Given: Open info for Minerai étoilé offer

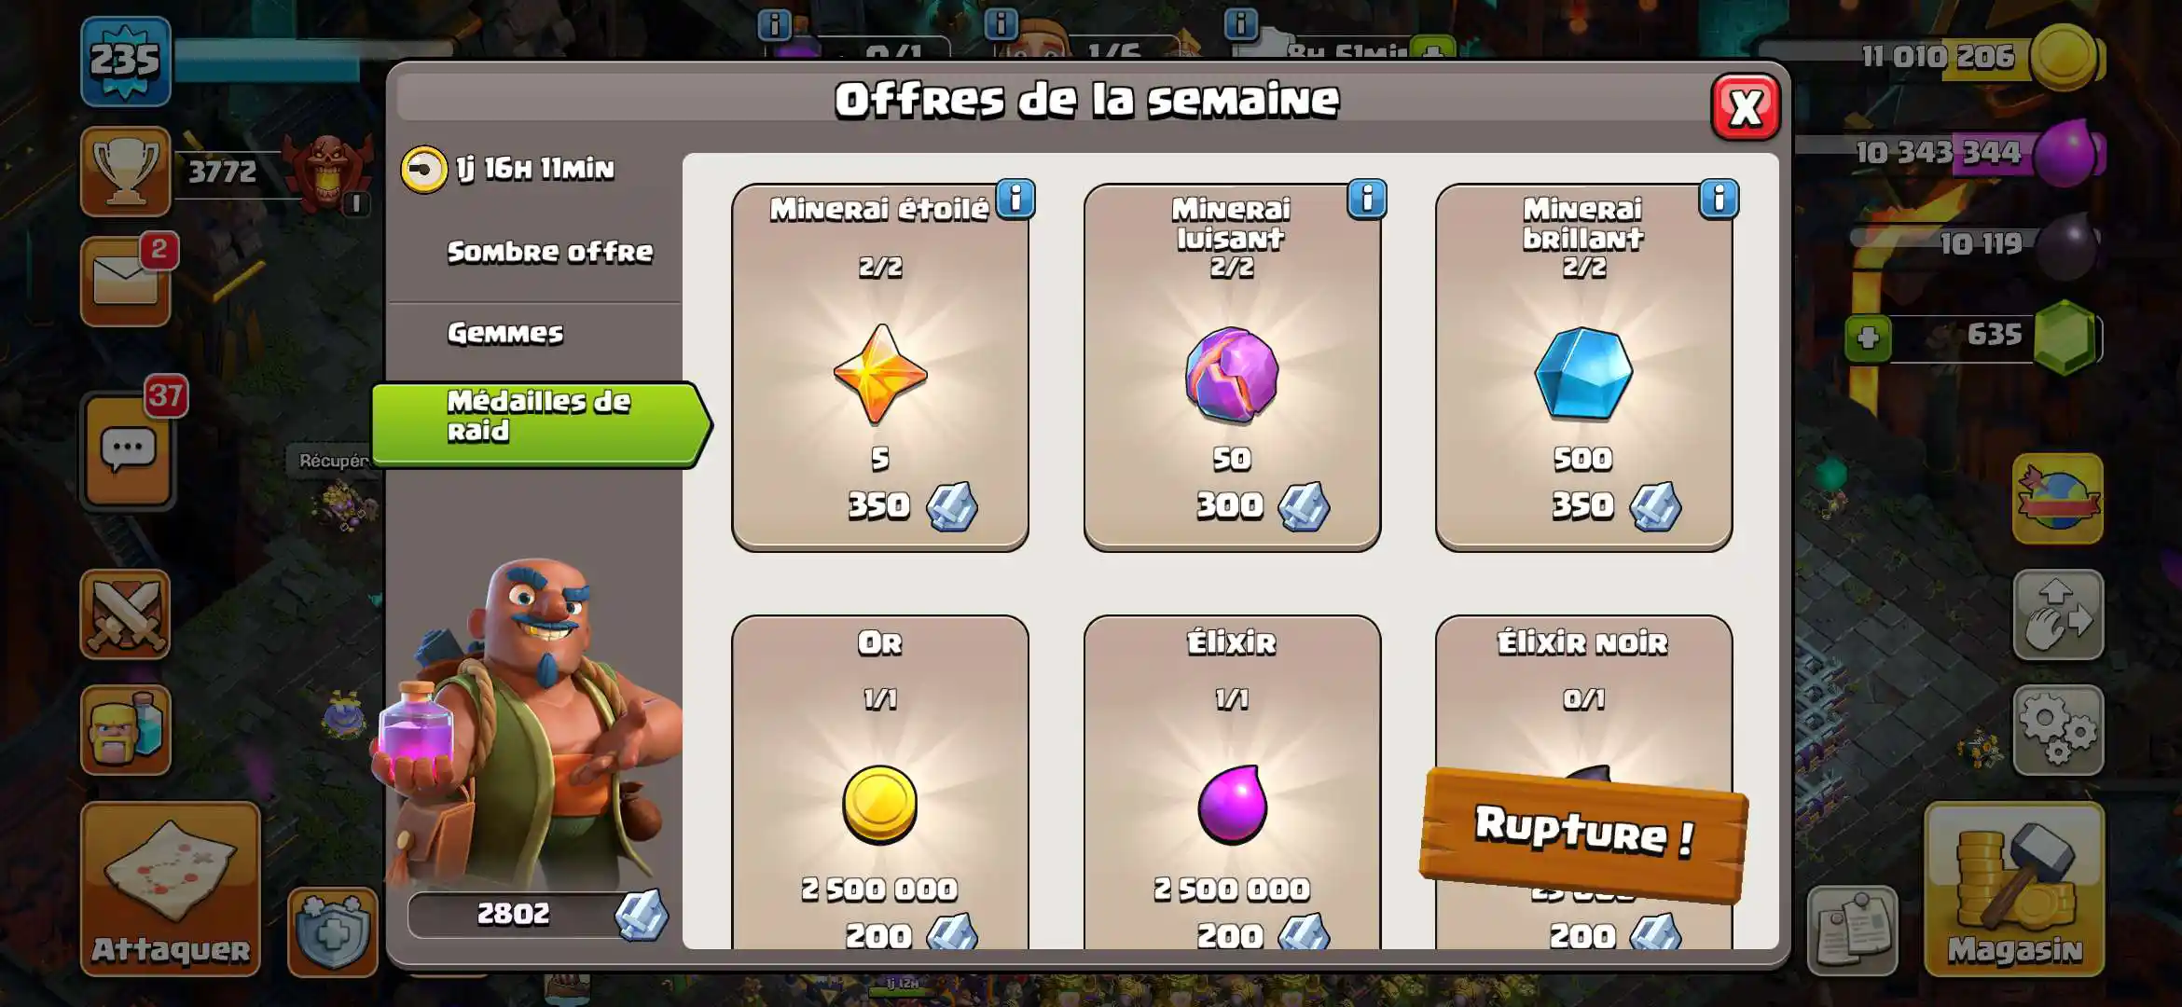Looking at the screenshot, I should pyautogui.click(x=1015, y=199).
